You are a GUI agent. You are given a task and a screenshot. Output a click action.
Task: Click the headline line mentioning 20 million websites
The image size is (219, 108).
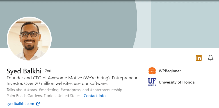57,84
